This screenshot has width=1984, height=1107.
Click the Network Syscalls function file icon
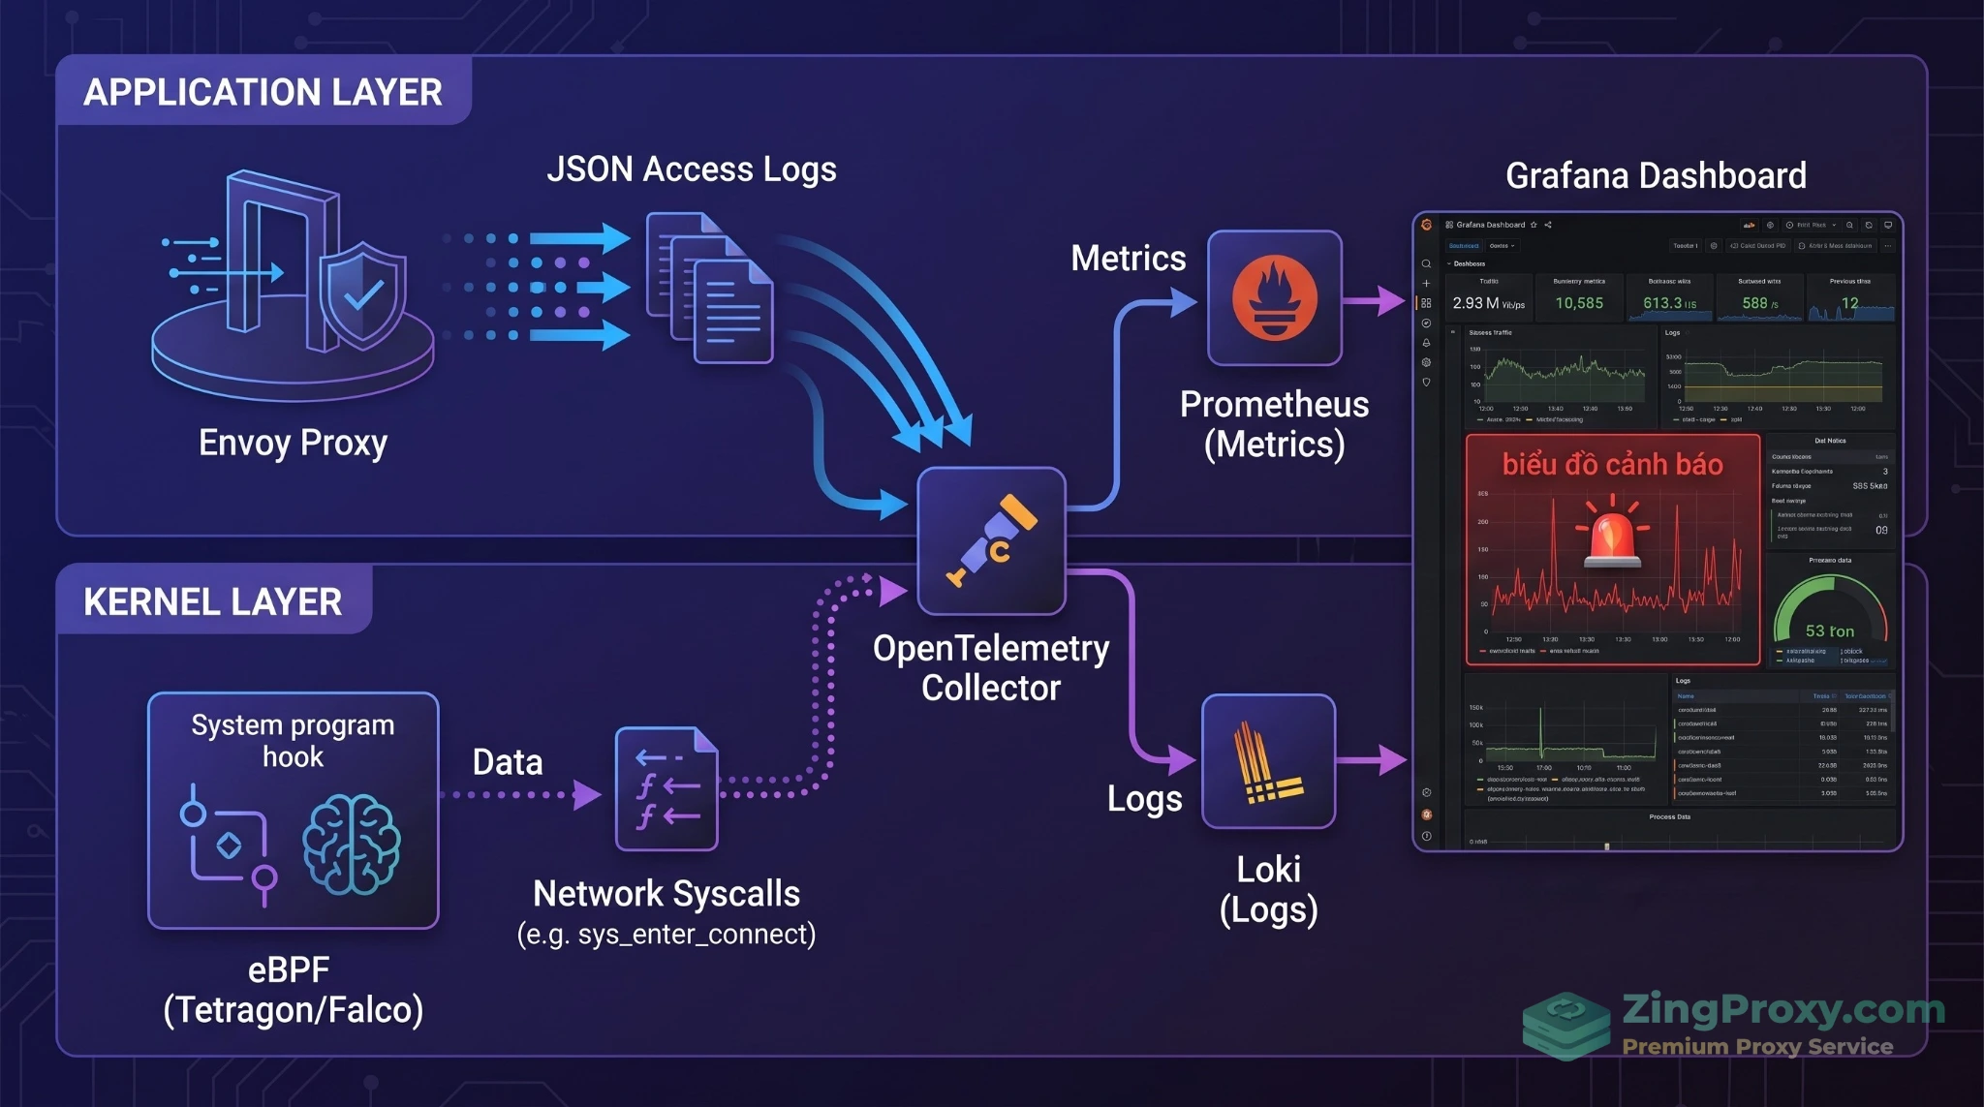click(666, 788)
